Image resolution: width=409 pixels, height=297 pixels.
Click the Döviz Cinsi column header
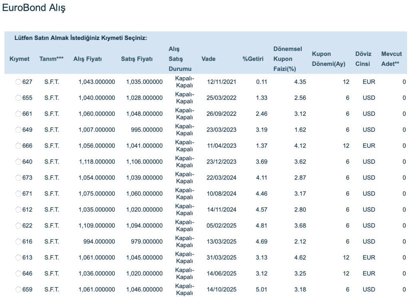point(363,59)
